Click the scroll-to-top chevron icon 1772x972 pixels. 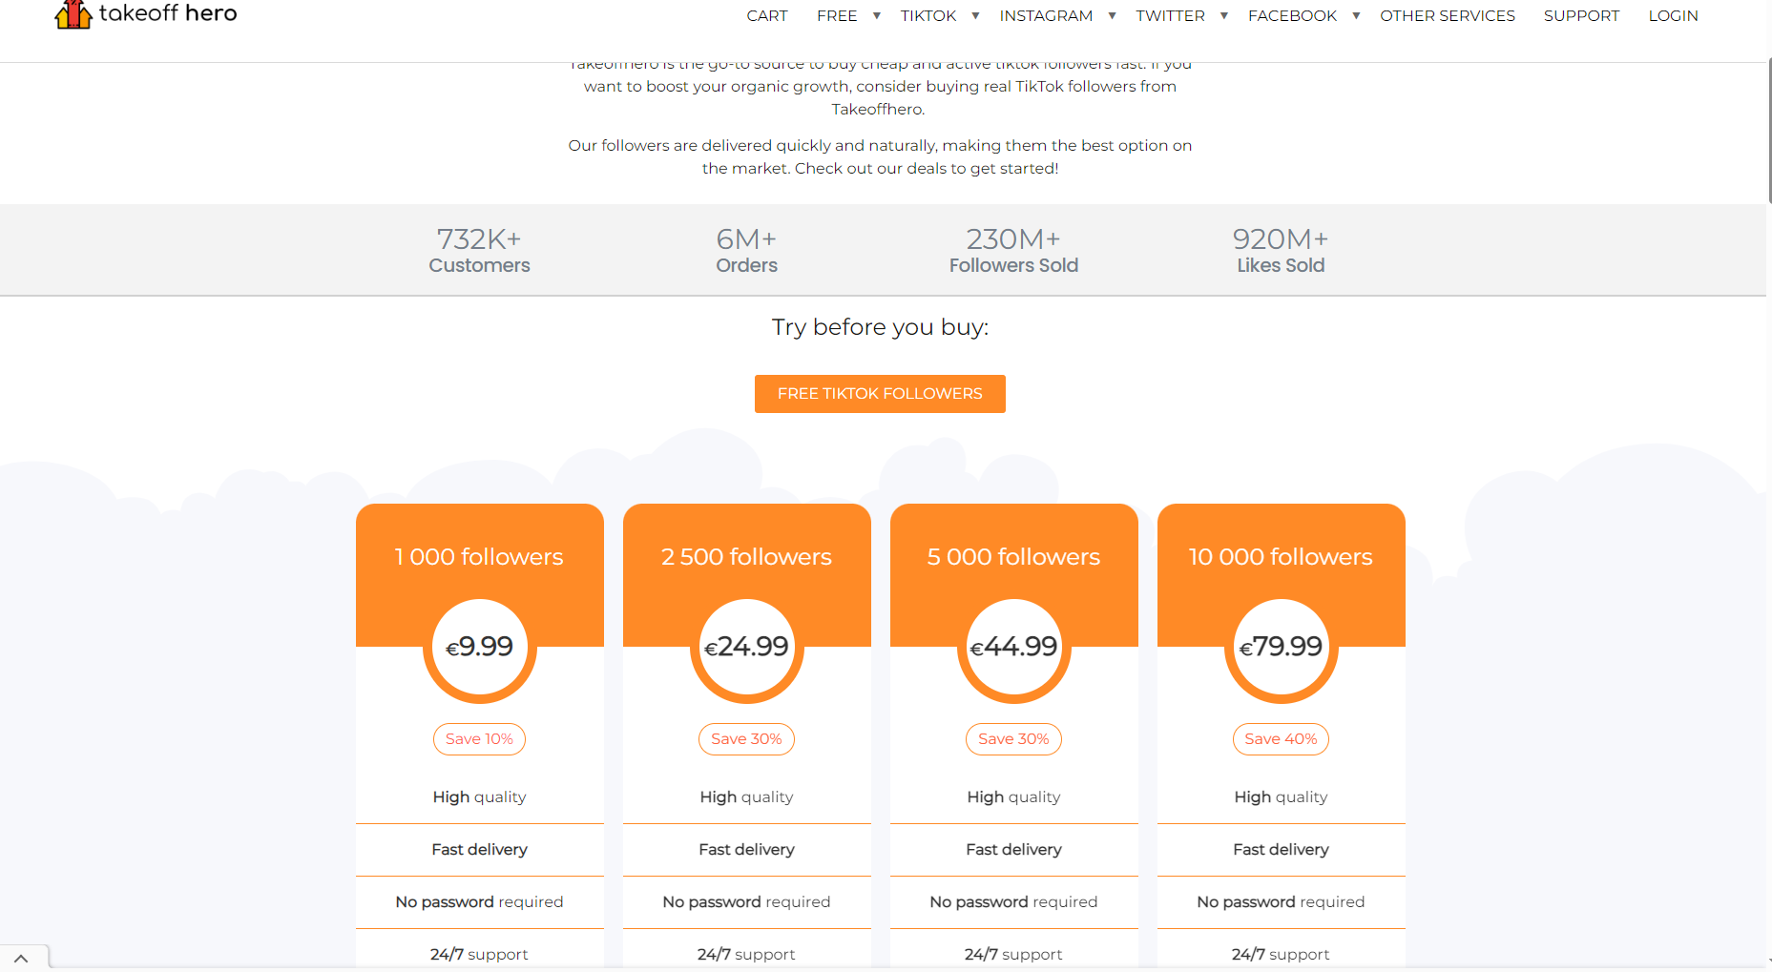click(21, 958)
